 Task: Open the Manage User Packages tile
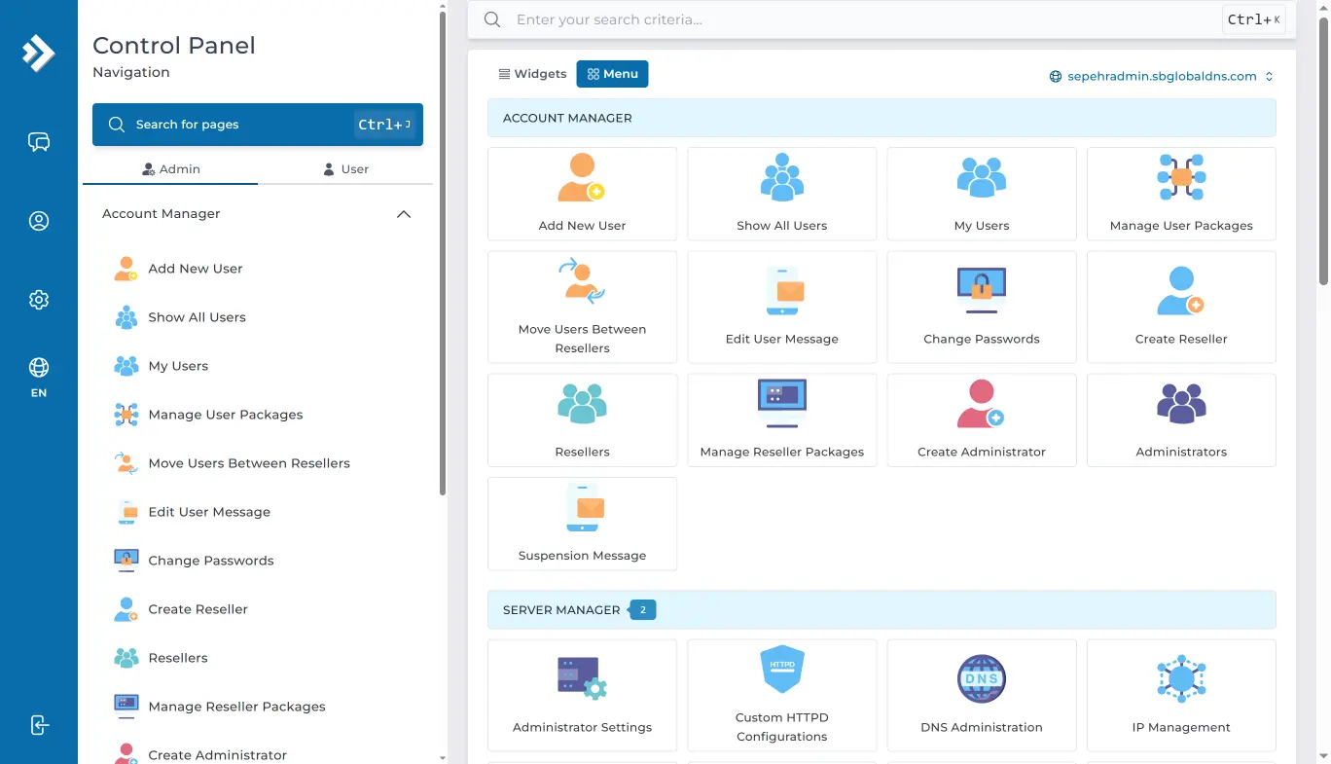1181,194
